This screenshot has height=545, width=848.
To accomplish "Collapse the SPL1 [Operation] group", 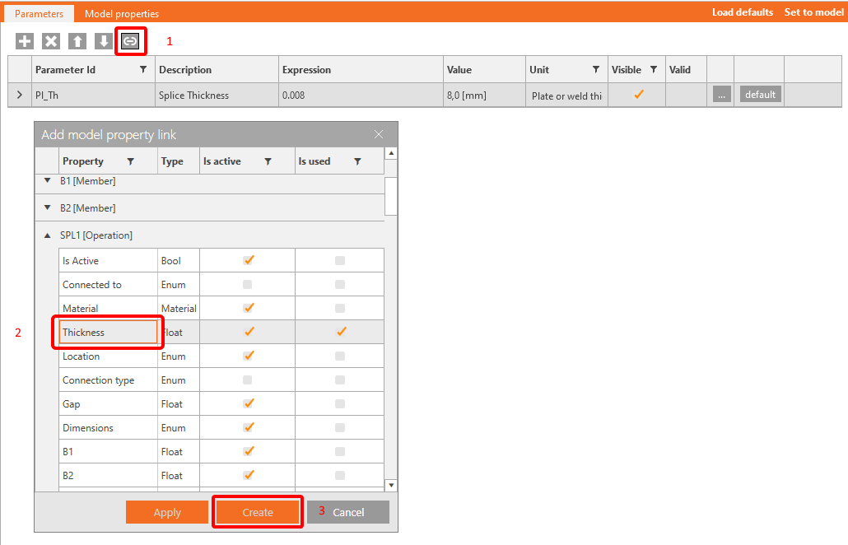I will (x=48, y=235).
